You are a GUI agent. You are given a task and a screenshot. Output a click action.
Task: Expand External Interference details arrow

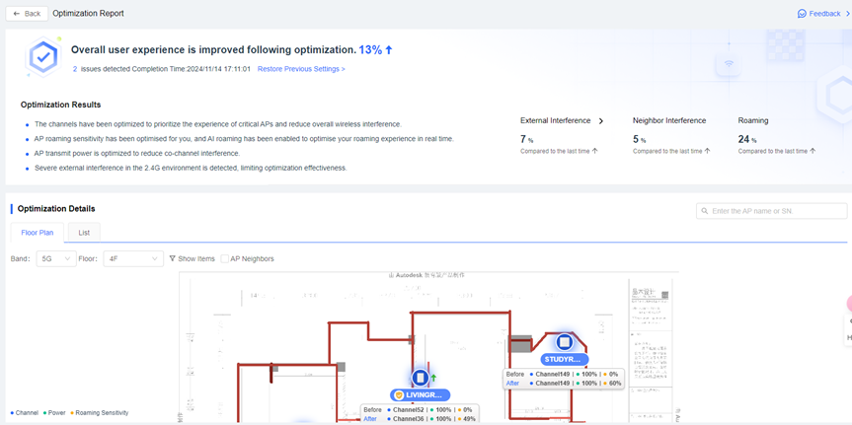pyautogui.click(x=601, y=121)
